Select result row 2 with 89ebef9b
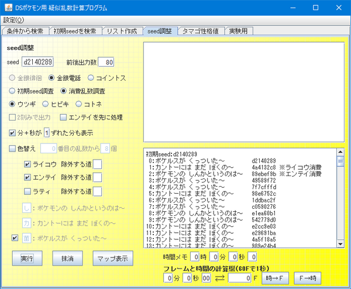Viewport: 351px width, 289px height. 234,174
